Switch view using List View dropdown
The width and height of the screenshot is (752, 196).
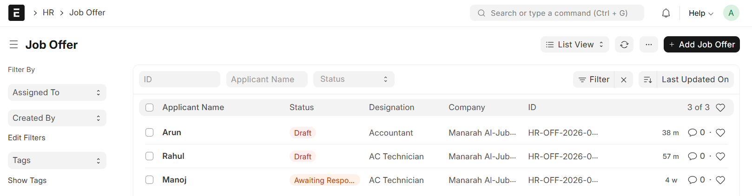tap(574, 45)
